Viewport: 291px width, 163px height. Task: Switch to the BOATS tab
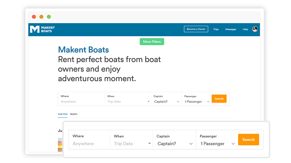click(x=74, y=114)
